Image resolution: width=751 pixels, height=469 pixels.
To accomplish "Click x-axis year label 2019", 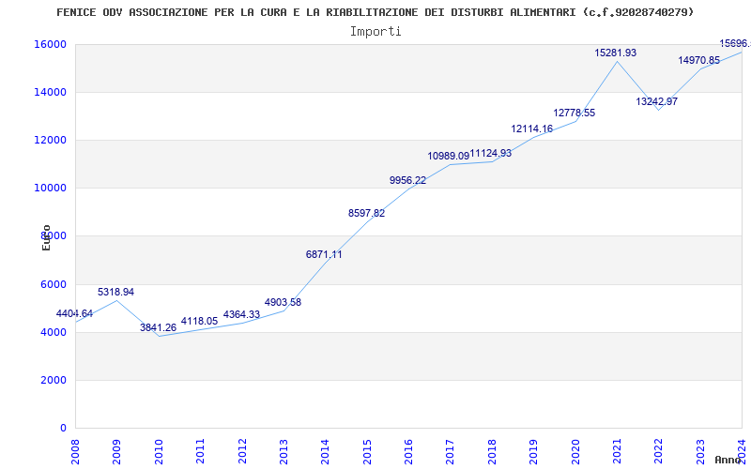I will coord(533,452).
